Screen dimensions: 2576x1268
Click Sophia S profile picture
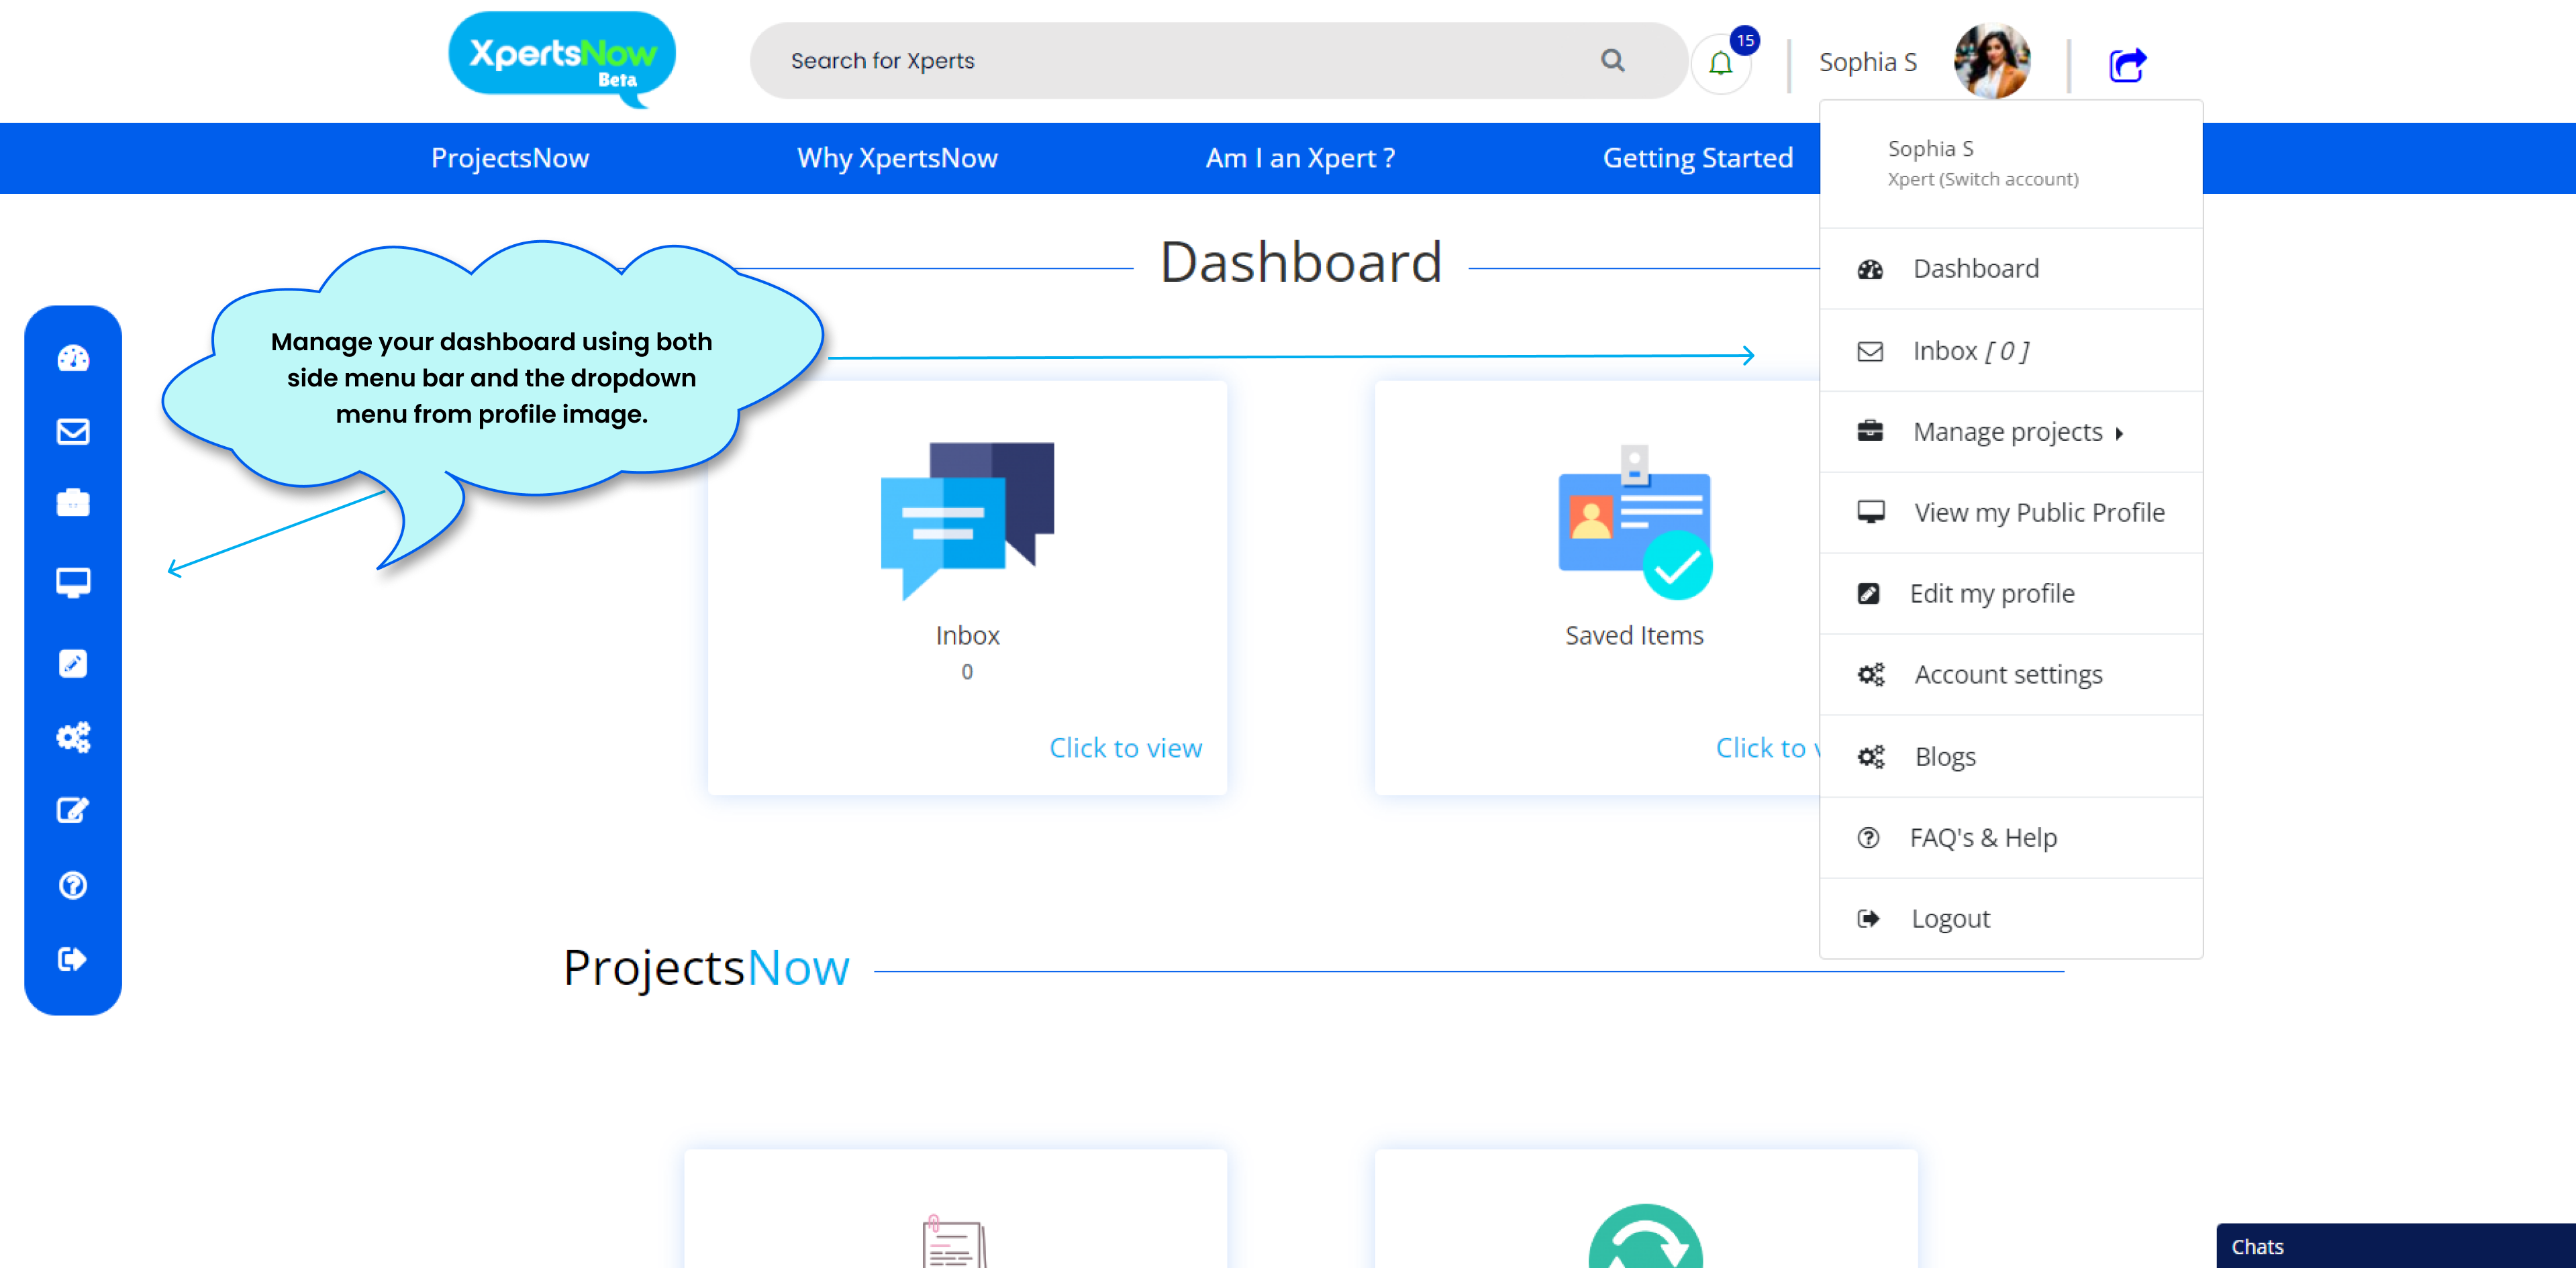click(1992, 62)
